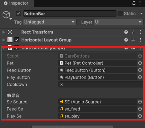The height and width of the screenshot is (128, 145).
Task: Click the se_play audio clip field
Action: (98, 116)
